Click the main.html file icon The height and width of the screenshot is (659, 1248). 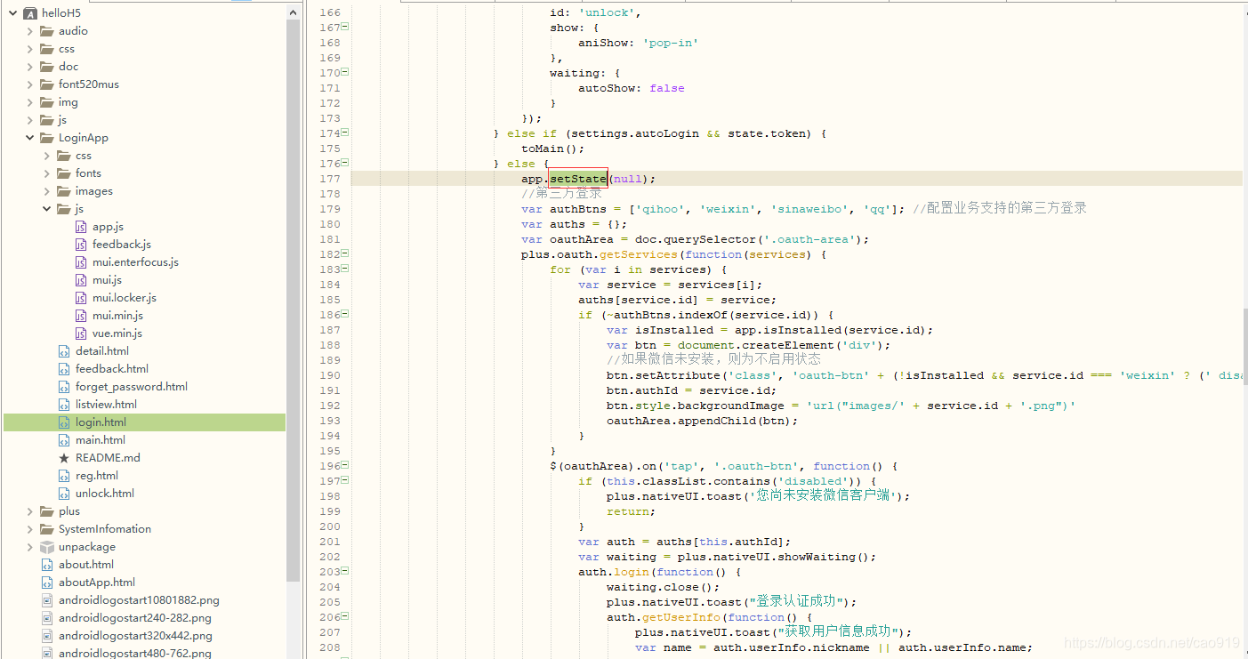(64, 440)
